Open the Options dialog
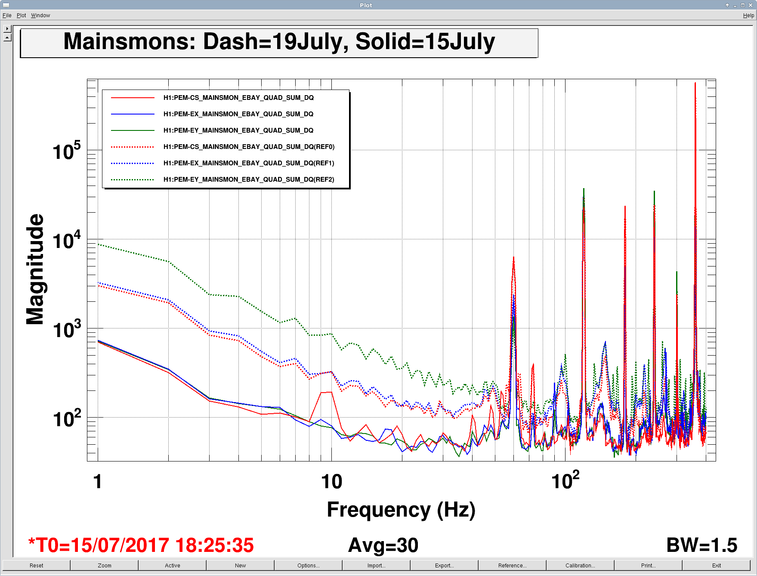This screenshot has height=576, width=757. pyautogui.click(x=309, y=566)
